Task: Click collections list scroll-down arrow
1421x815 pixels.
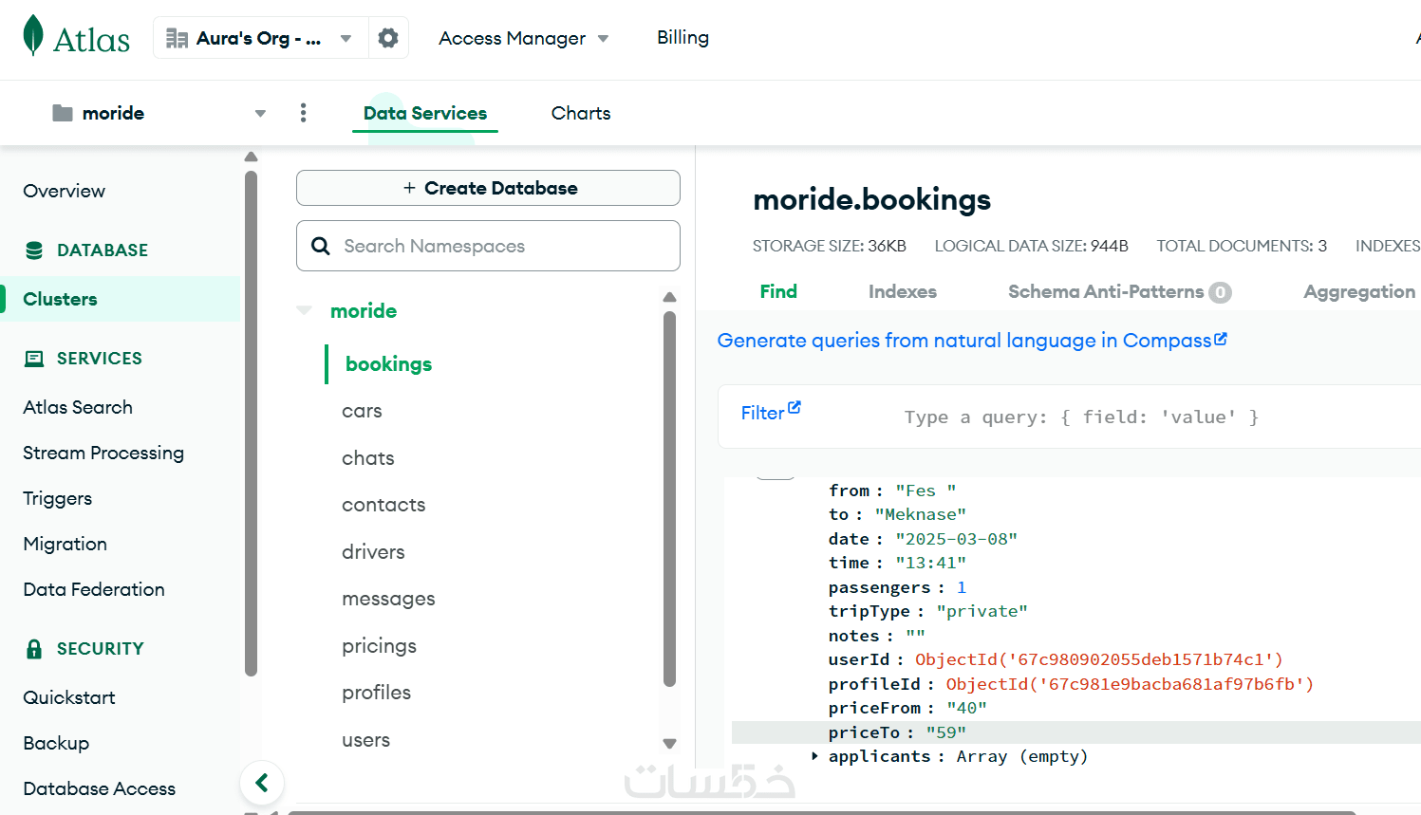Action: pos(669,744)
